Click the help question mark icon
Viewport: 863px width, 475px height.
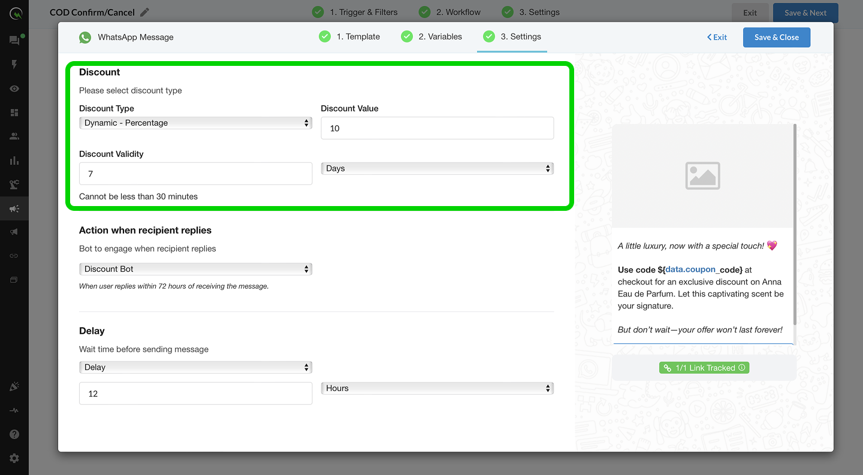[x=14, y=434]
